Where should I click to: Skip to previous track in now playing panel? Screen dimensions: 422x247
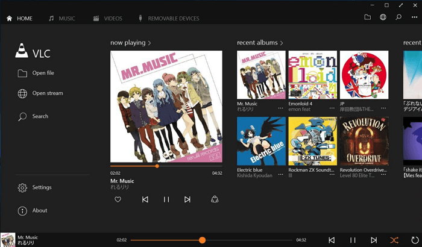tap(145, 199)
